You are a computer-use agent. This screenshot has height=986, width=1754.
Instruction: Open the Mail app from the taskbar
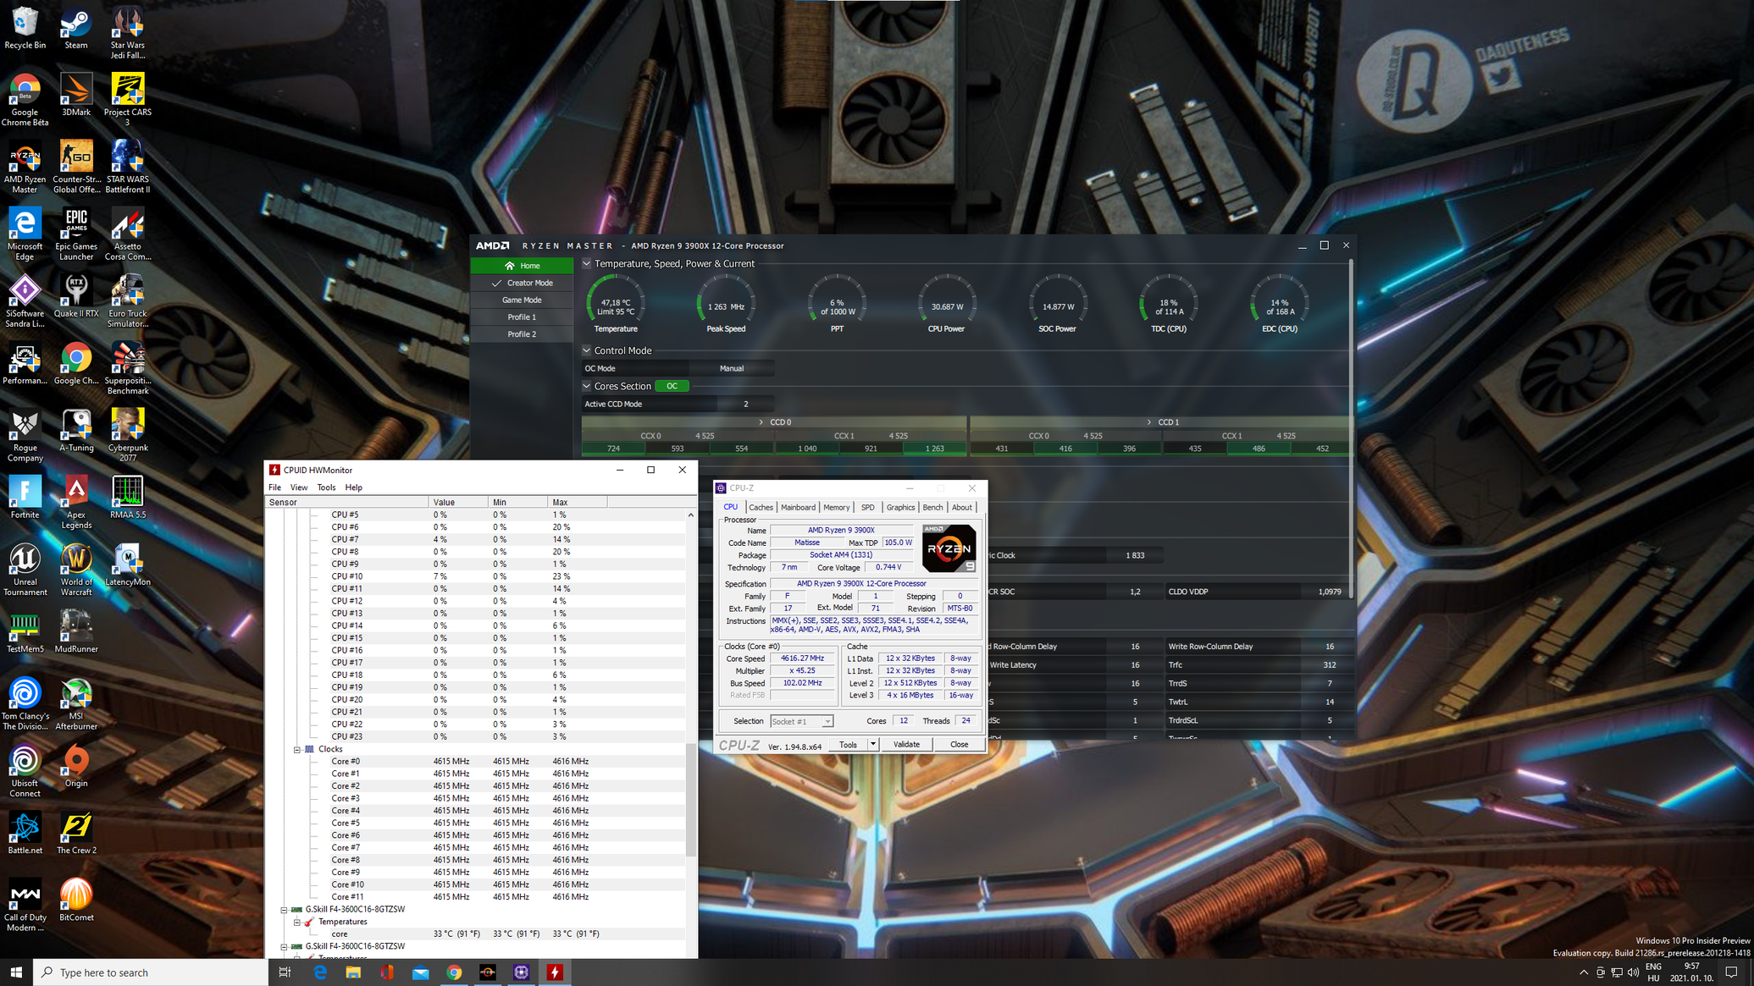click(x=421, y=972)
